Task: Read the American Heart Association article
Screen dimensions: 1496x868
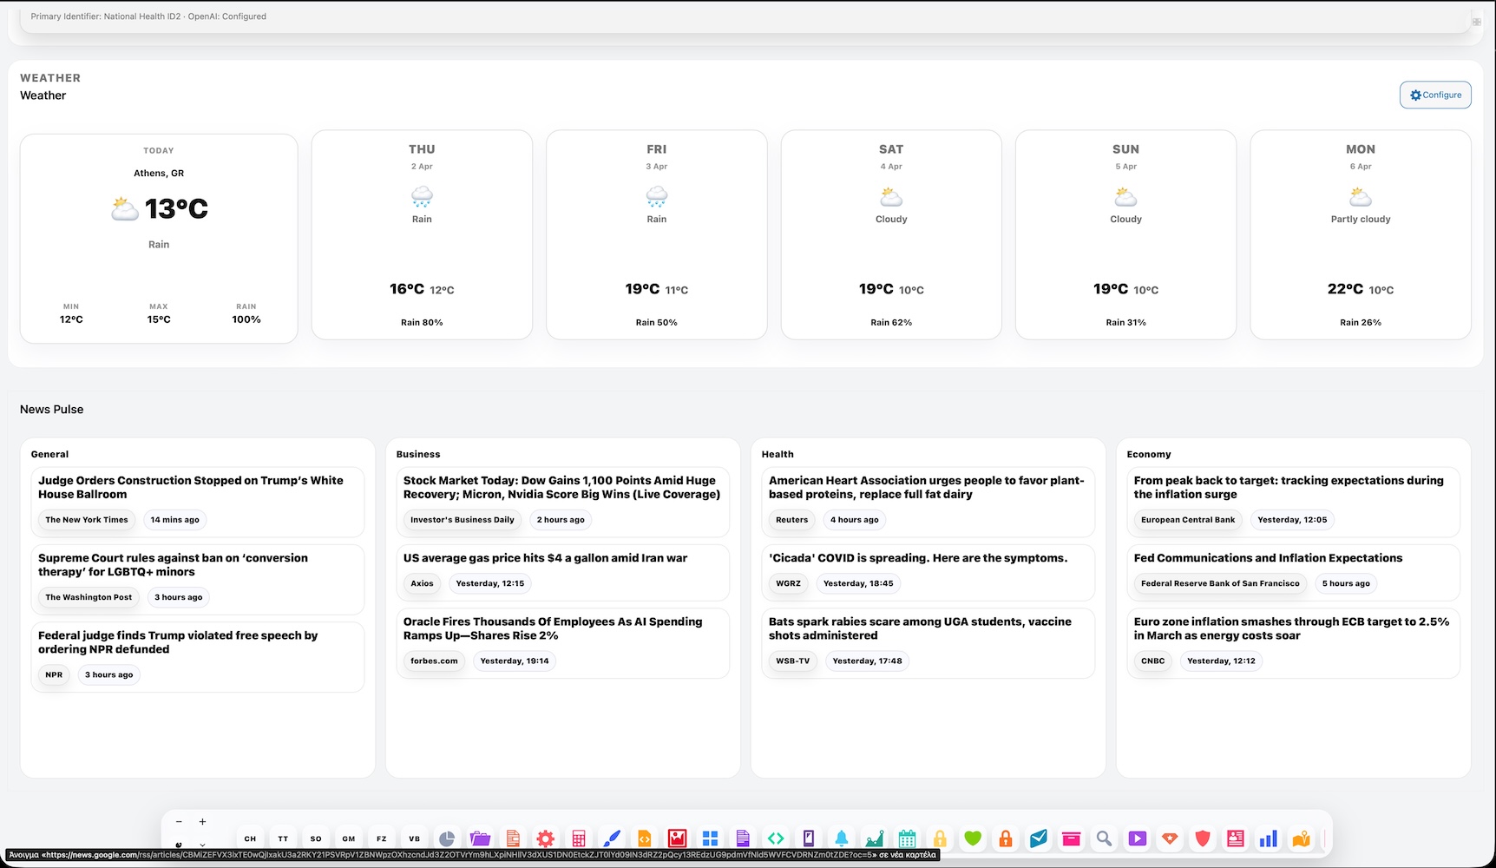Action: [926, 487]
